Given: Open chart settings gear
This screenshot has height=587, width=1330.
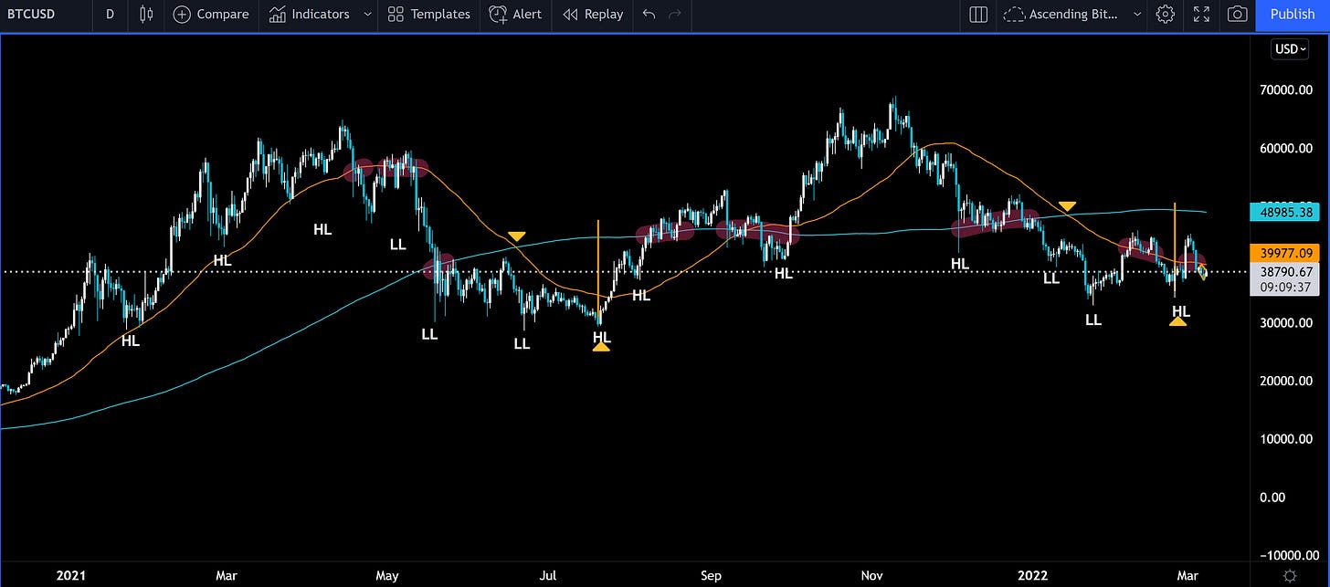Looking at the screenshot, I should tap(1165, 14).
